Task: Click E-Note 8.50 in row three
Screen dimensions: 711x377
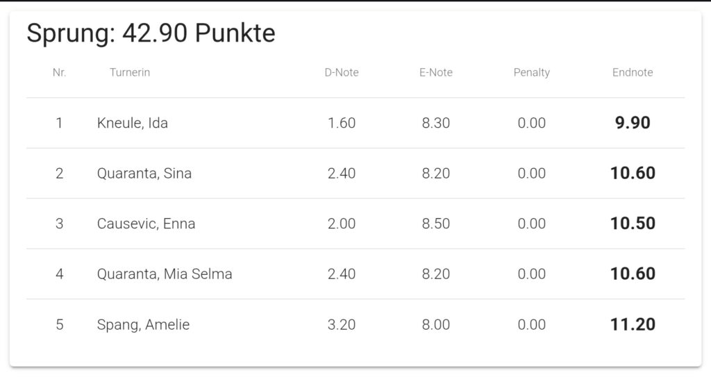Action: tap(436, 224)
